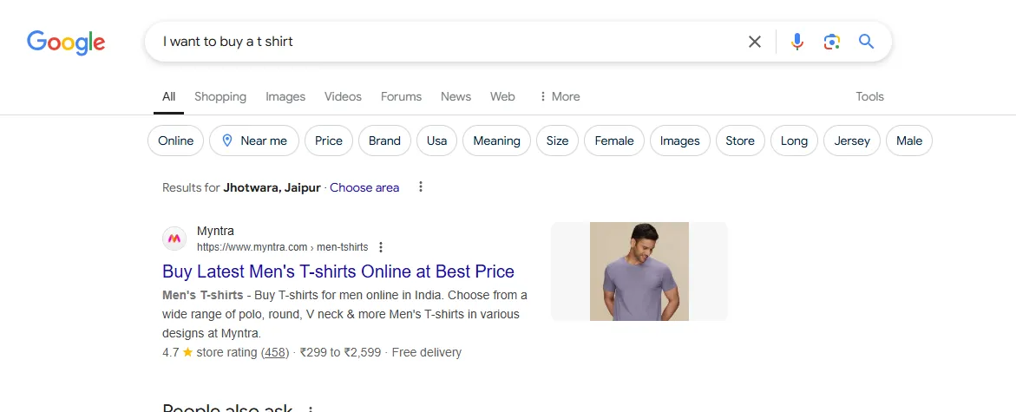Click the Jhotwara, Jaipur location text
Viewport: 1016px width, 412px height.
coord(272,187)
